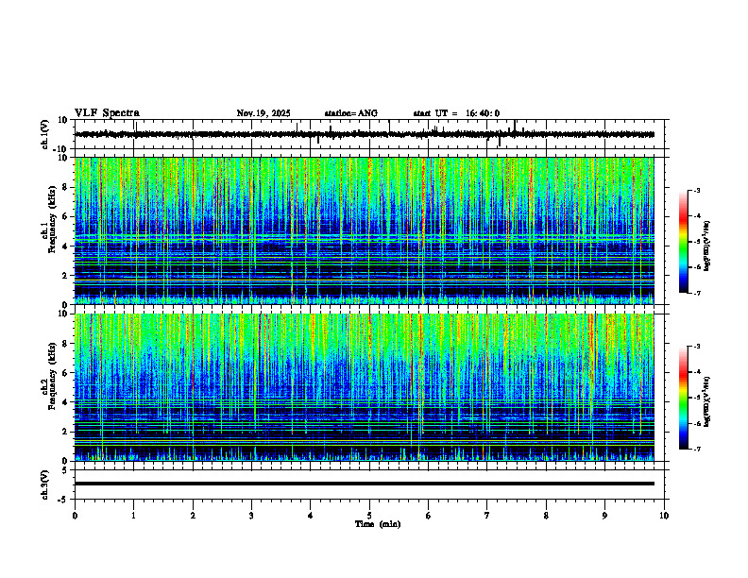Click inside the ch.1 frequency spectrogram
The height and width of the screenshot is (578, 748).
click(365, 230)
